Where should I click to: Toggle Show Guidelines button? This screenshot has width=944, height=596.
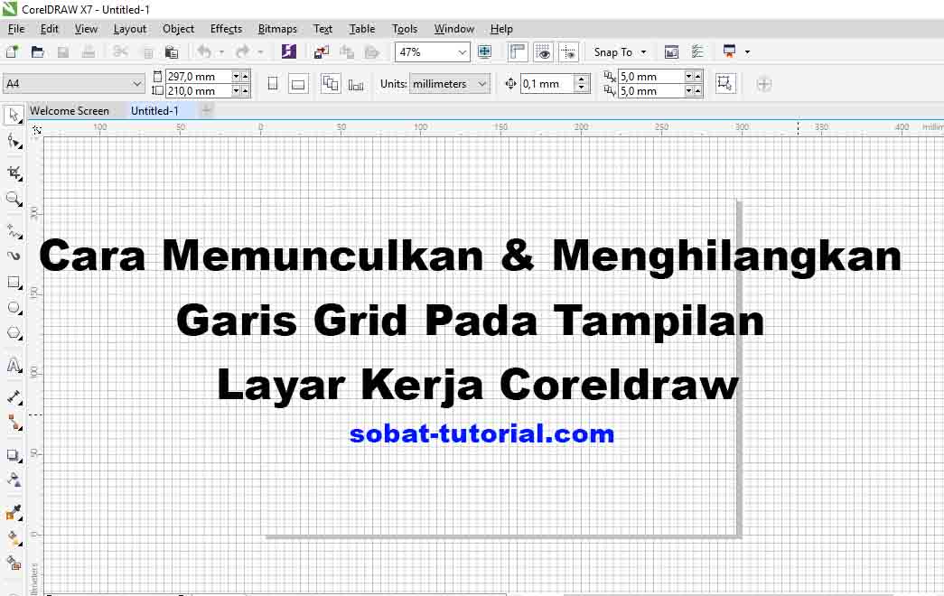(x=569, y=52)
